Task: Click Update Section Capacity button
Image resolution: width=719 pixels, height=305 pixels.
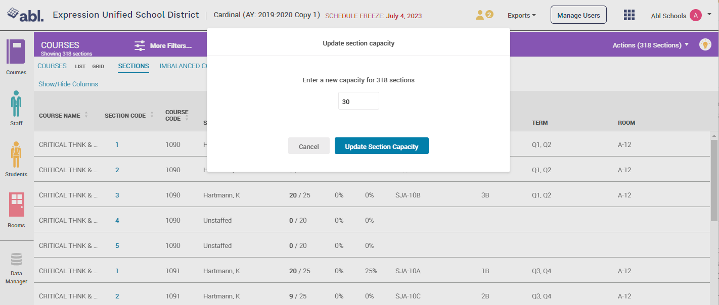Action: point(382,146)
